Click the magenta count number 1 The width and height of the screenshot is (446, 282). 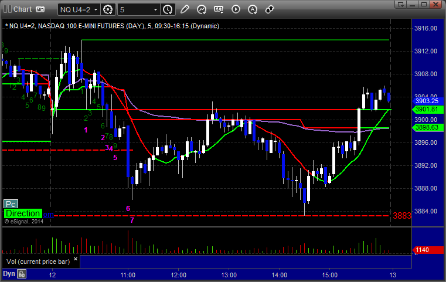(86, 130)
